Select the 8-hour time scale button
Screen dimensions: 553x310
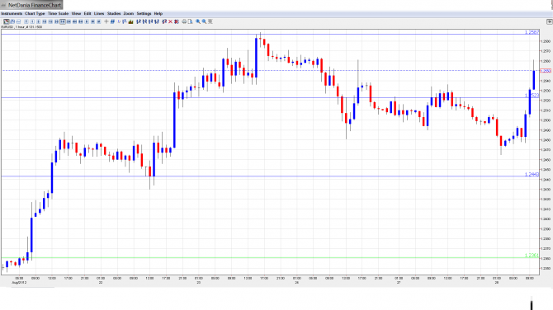click(x=80, y=21)
